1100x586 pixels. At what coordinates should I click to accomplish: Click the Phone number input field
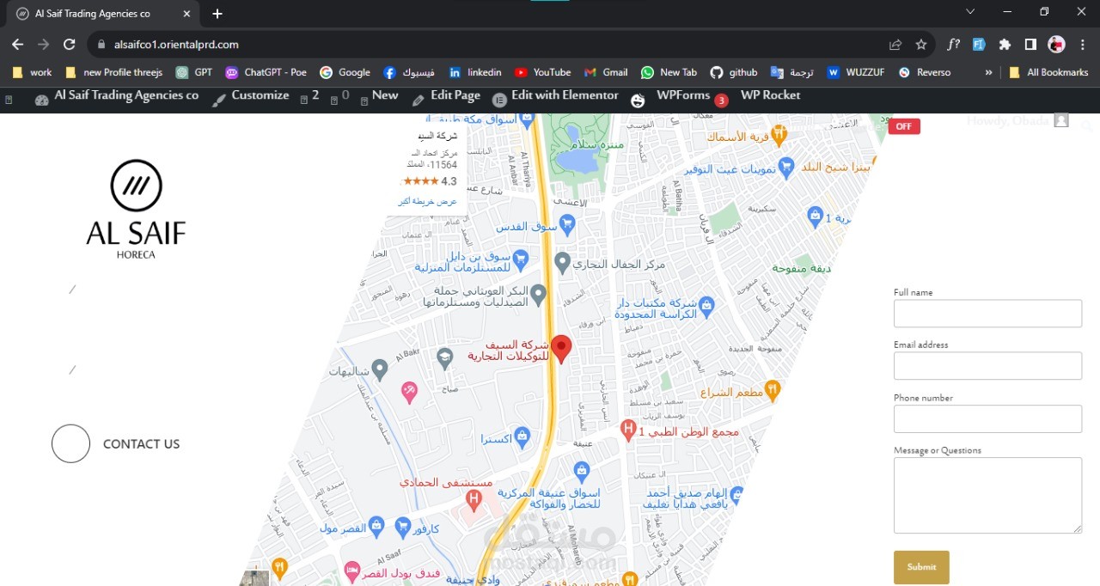coord(987,419)
